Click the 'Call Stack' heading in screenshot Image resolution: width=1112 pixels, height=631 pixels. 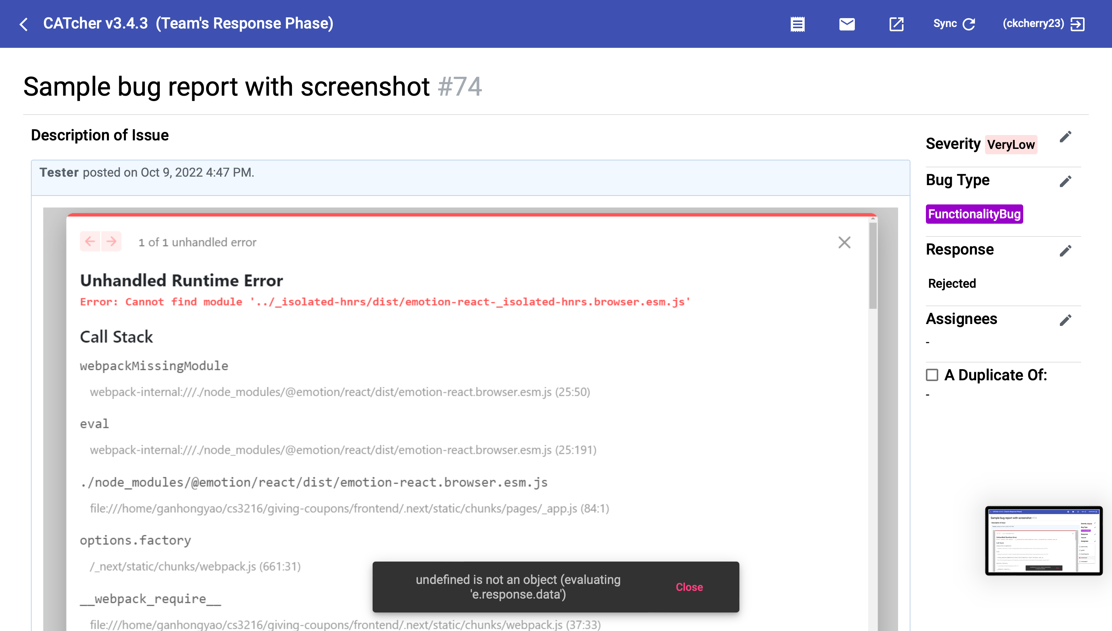(x=116, y=337)
